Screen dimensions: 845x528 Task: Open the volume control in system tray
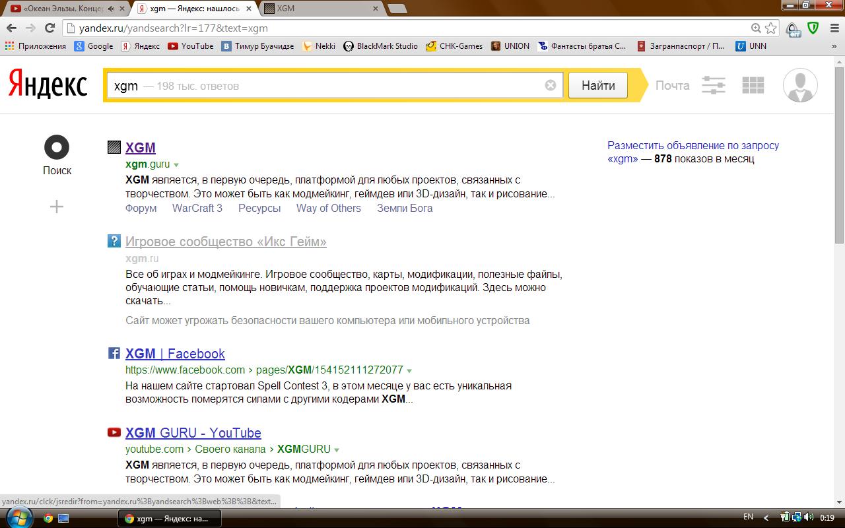pos(809,517)
